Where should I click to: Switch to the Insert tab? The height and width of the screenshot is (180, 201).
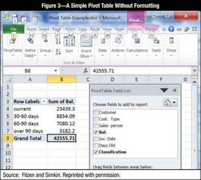tap(44, 29)
